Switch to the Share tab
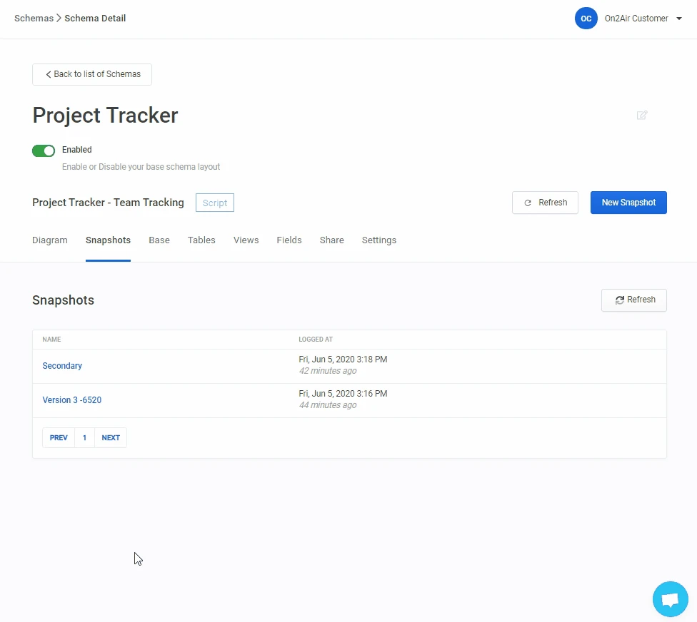Screen dimensions: 697x622 click(331, 240)
